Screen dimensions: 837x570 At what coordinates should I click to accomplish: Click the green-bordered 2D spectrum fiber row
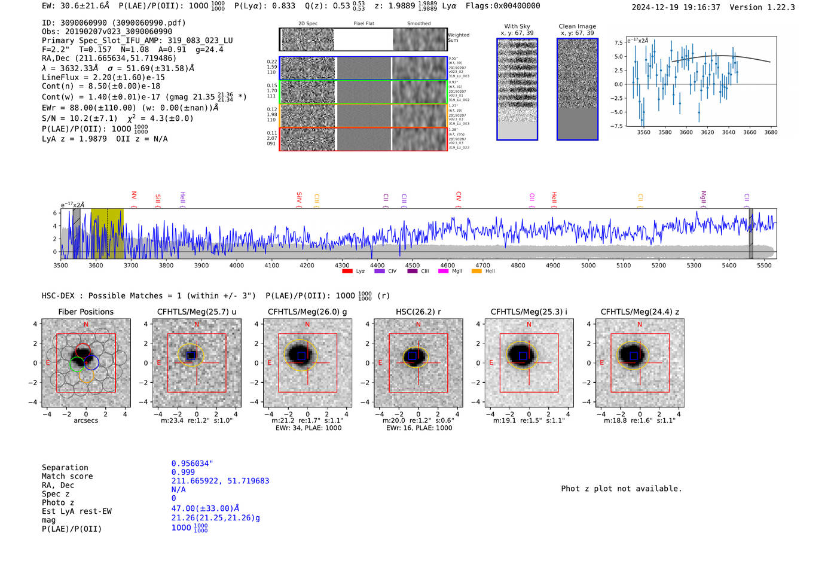[x=363, y=92]
